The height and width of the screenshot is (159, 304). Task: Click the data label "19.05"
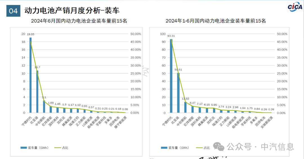tap(30, 34)
